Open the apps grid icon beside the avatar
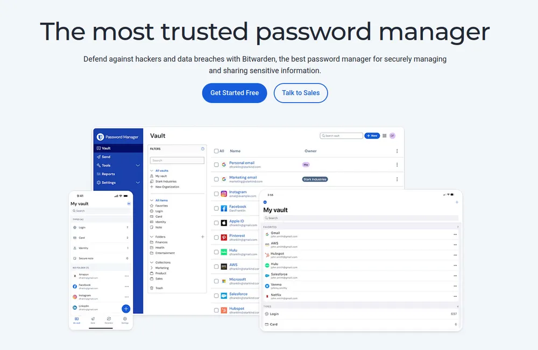The image size is (538, 350). coord(384,135)
